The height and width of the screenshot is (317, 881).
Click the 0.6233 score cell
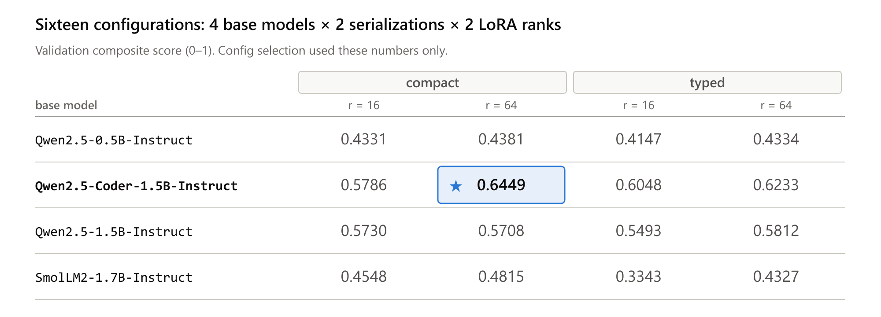776,185
